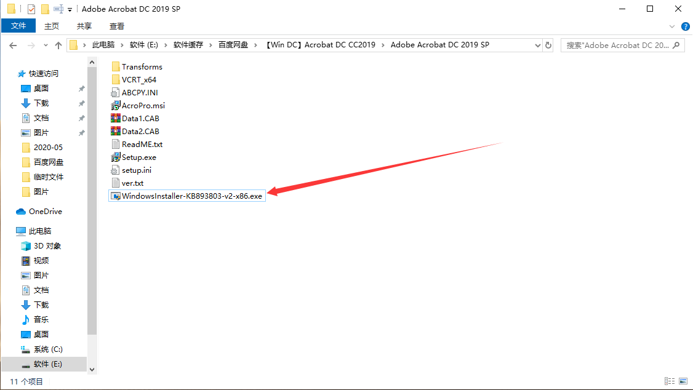Expand breadcrumb arrow after 软件 (E:)
Screen dimensions: 693x390
166,45
